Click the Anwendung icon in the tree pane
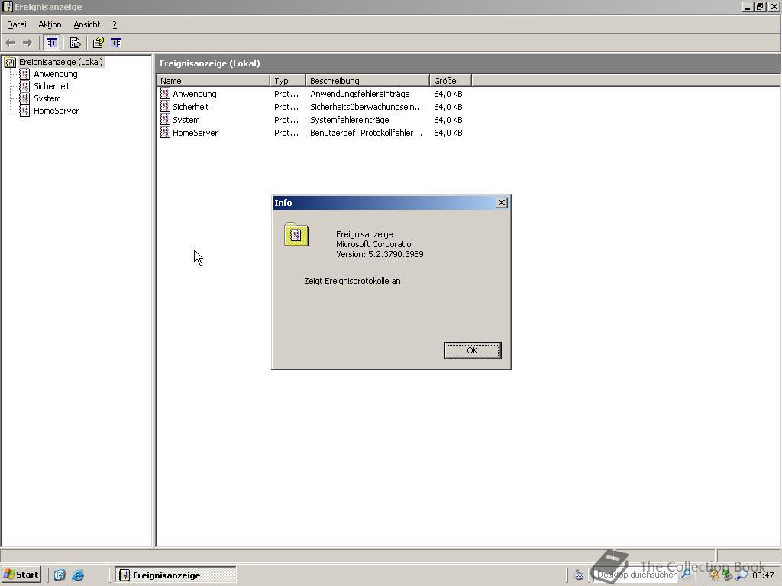Viewport: 782px width, 586px height. click(x=24, y=74)
